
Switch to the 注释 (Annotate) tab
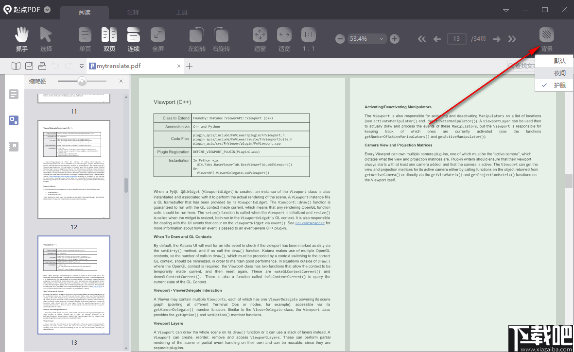click(x=133, y=13)
